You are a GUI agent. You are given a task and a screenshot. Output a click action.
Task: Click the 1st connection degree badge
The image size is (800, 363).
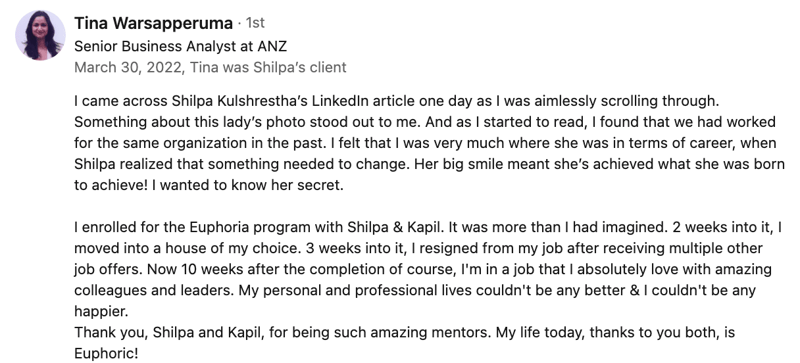[x=255, y=24]
